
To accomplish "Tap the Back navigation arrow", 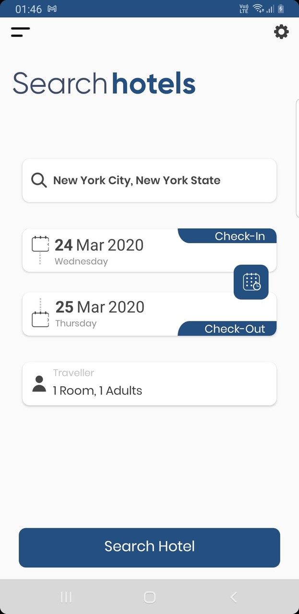I will click(x=233, y=597).
